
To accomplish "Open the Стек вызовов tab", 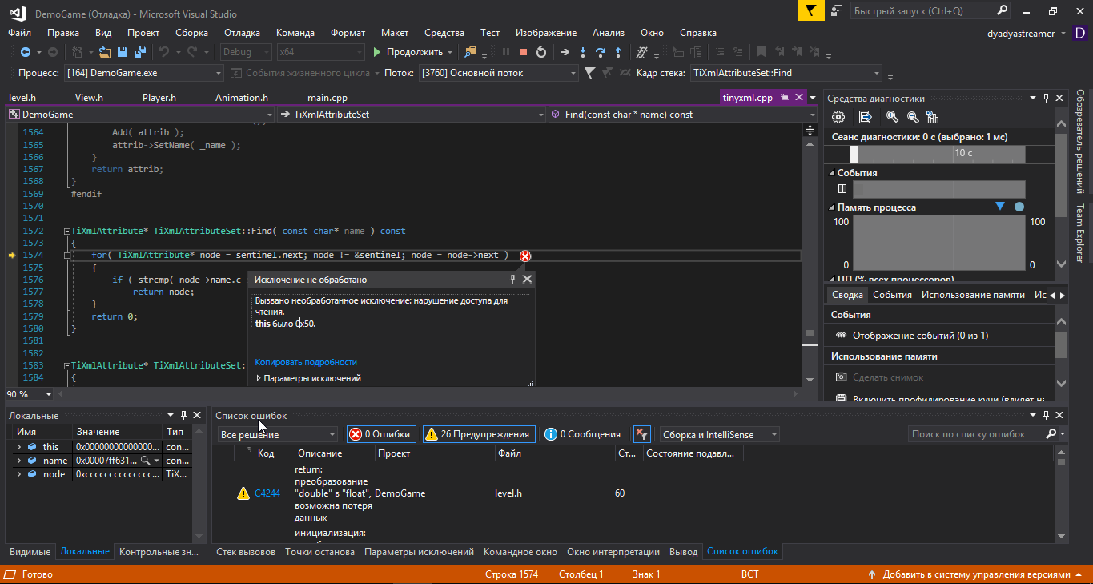I will click(246, 552).
